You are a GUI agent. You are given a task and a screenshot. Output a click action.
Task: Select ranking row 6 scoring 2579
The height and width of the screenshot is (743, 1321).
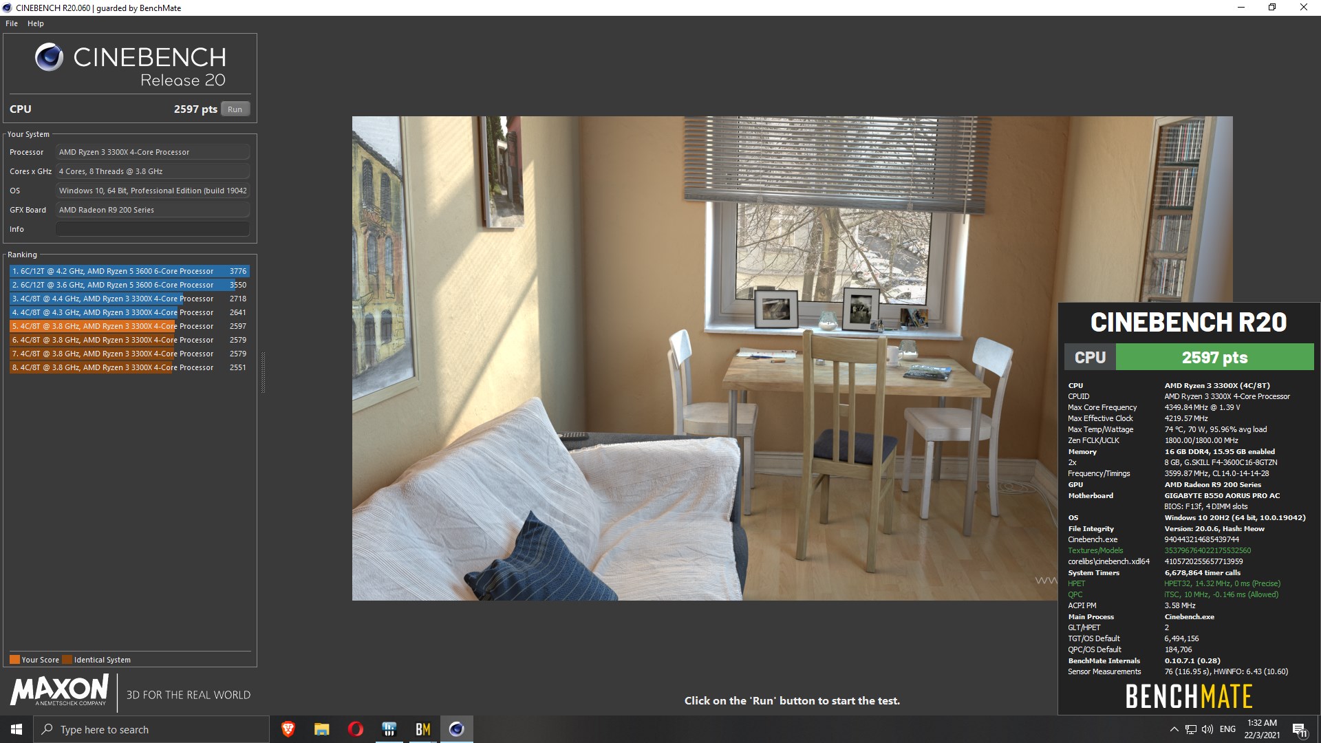click(x=129, y=340)
